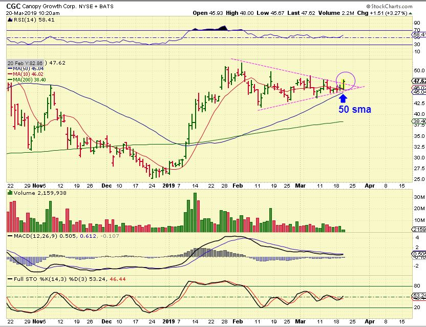
Task: Click the 47.62 last-price flag on the price axis
Action: pos(419,81)
